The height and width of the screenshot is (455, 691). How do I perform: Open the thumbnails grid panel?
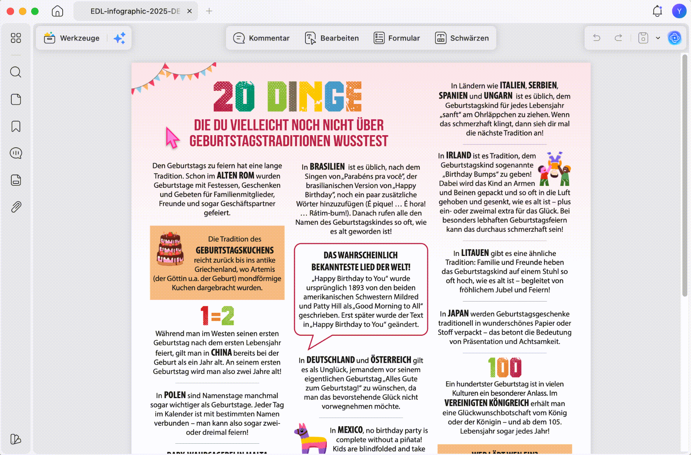pyautogui.click(x=16, y=38)
